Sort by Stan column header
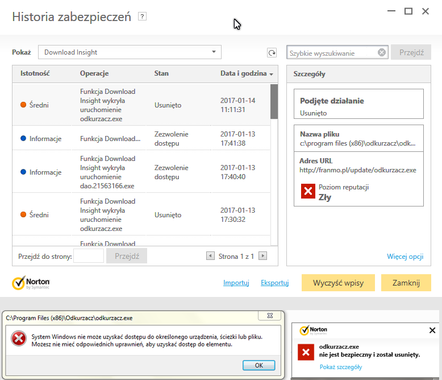The image size is (442, 380). pos(161,73)
